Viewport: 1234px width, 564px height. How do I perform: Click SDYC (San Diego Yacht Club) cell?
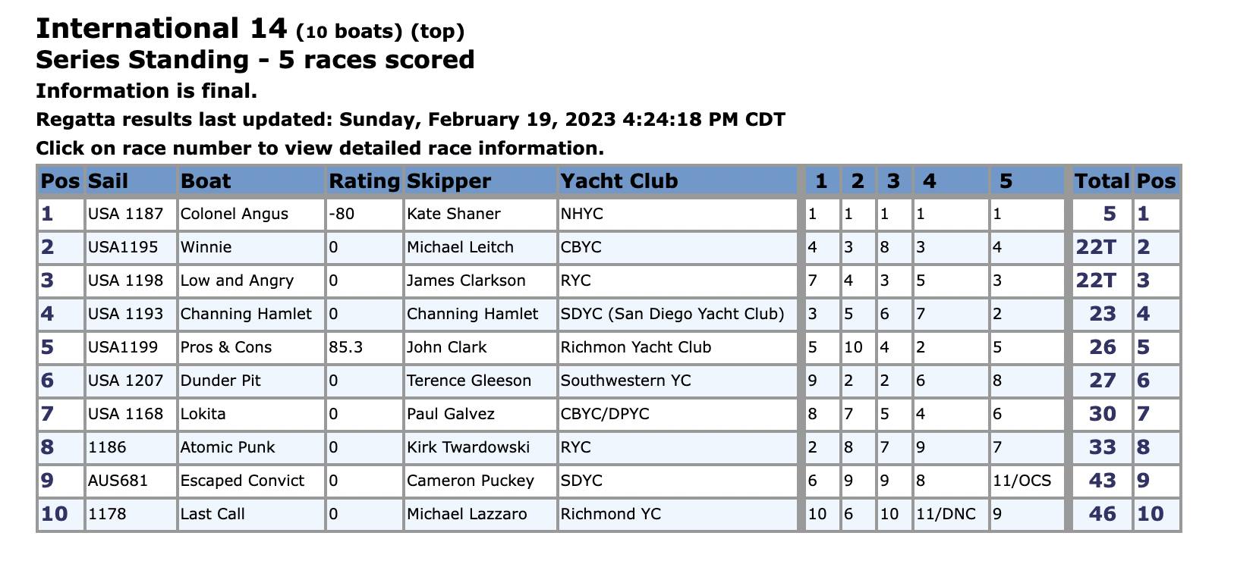click(x=672, y=314)
